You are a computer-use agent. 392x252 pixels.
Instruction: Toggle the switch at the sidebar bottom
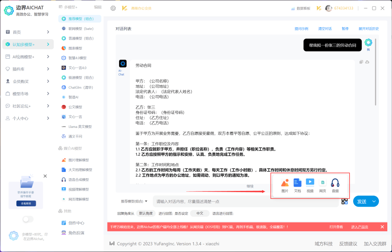(27, 219)
